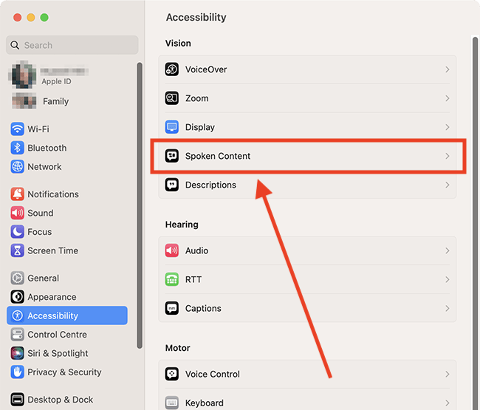
Task: Click the Screen Time hourglass icon
Action: (x=18, y=250)
